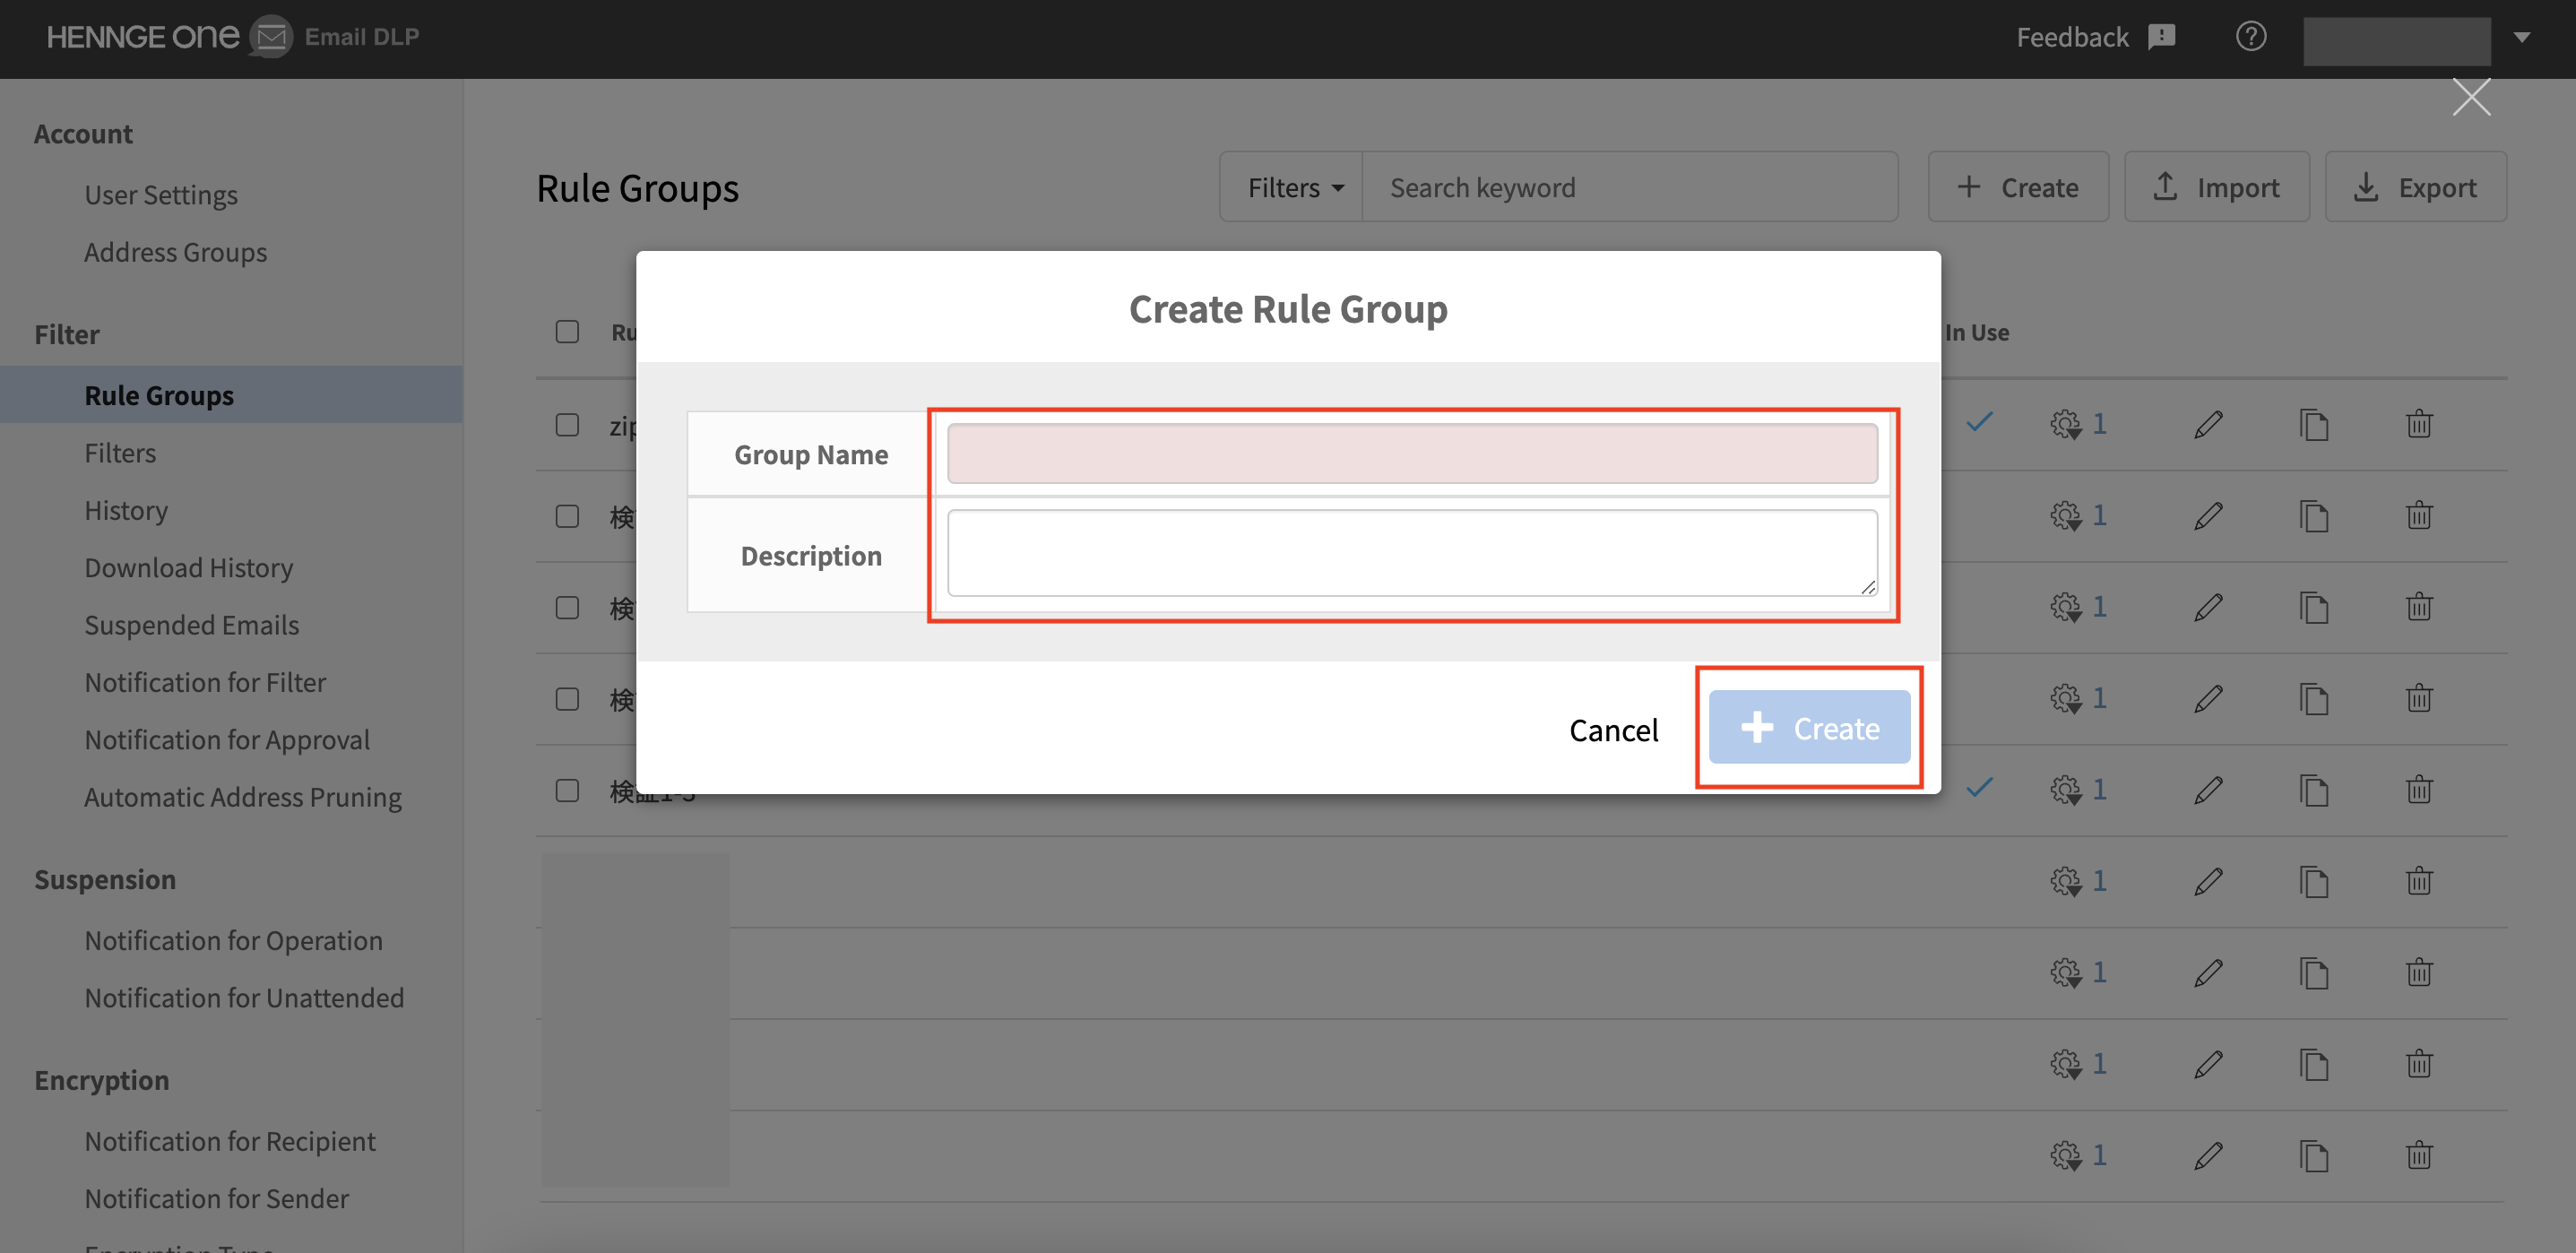Open Notification for Sender page
The image size is (2576, 1253).
216,1198
